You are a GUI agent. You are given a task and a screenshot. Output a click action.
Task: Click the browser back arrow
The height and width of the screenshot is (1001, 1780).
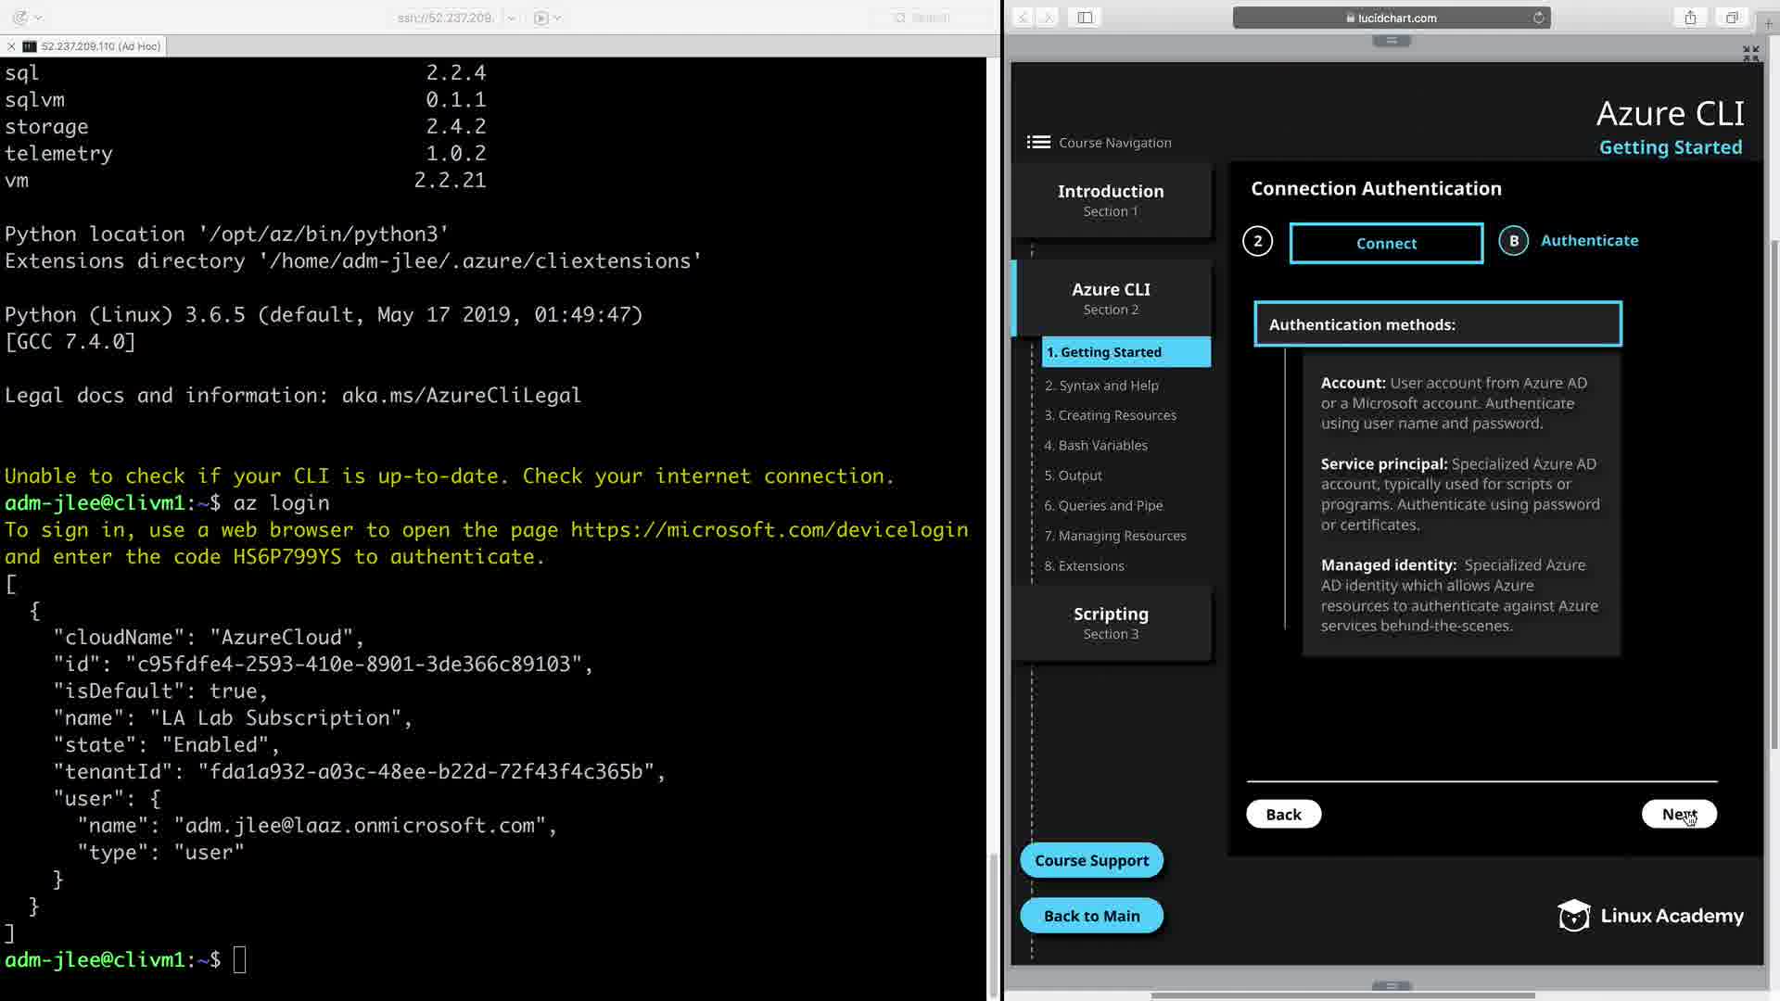coord(1023,18)
